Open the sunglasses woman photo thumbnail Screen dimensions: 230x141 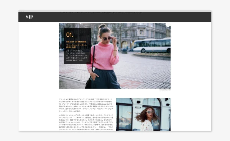click(143, 114)
